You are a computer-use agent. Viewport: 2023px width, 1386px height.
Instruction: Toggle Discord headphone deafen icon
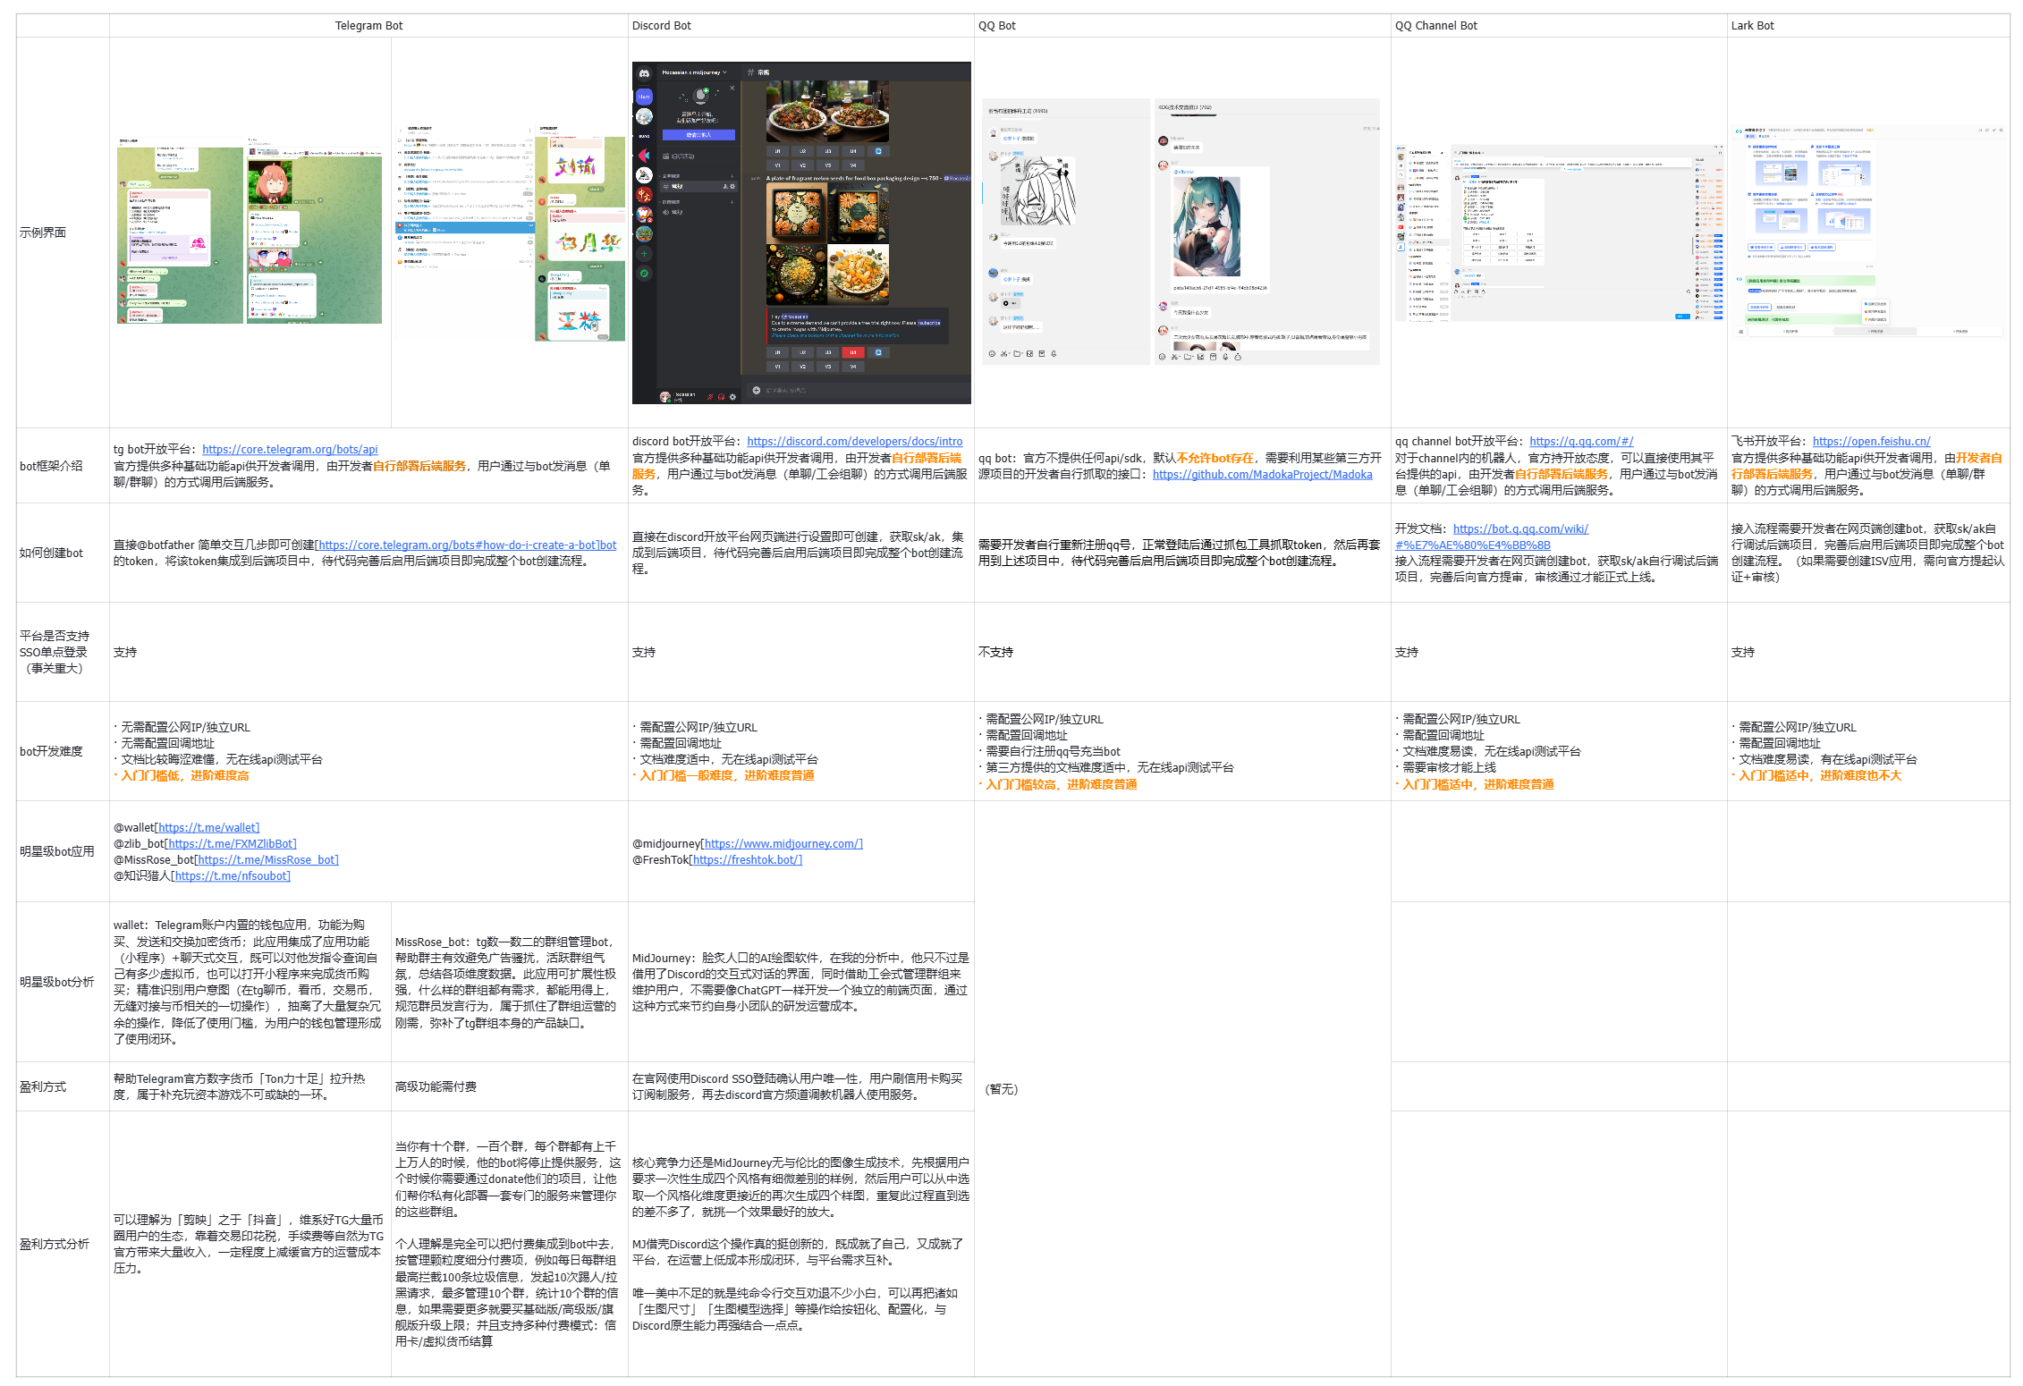point(721,397)
